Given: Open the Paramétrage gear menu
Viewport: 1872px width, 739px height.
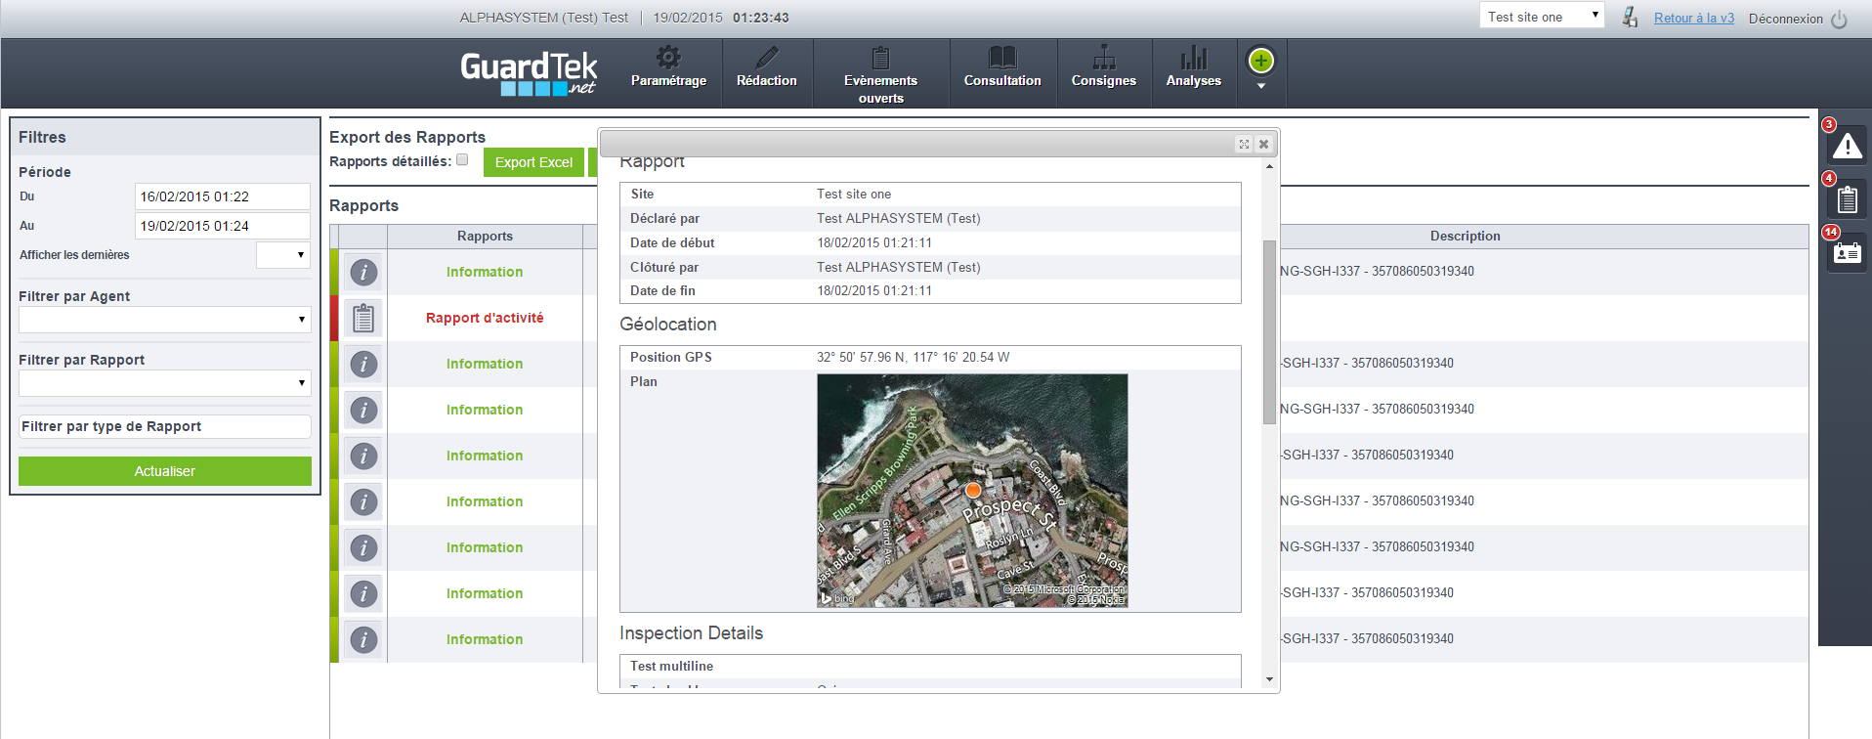Looking at the screenshot, I should click(x=668, y=66).
